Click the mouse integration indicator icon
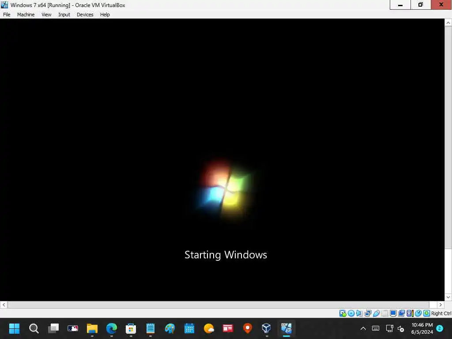The height and width of the screenshot is (339, 452). coord(418,313)
